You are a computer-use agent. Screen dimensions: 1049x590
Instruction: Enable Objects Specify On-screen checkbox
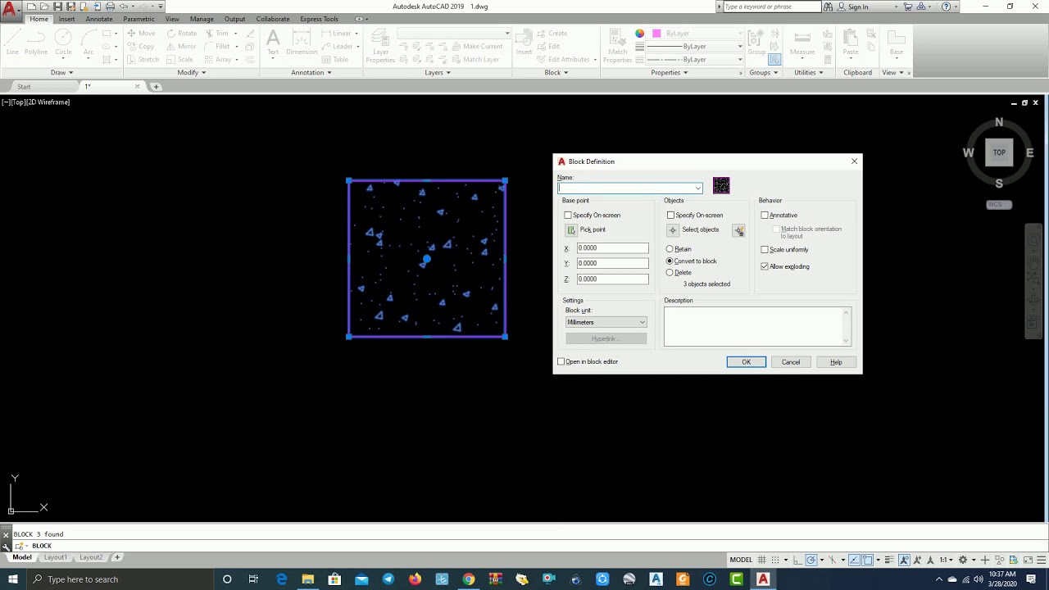point(670,216)
